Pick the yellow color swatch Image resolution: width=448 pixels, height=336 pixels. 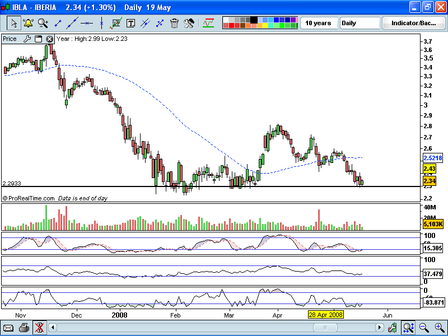click(x=265, y=26)
